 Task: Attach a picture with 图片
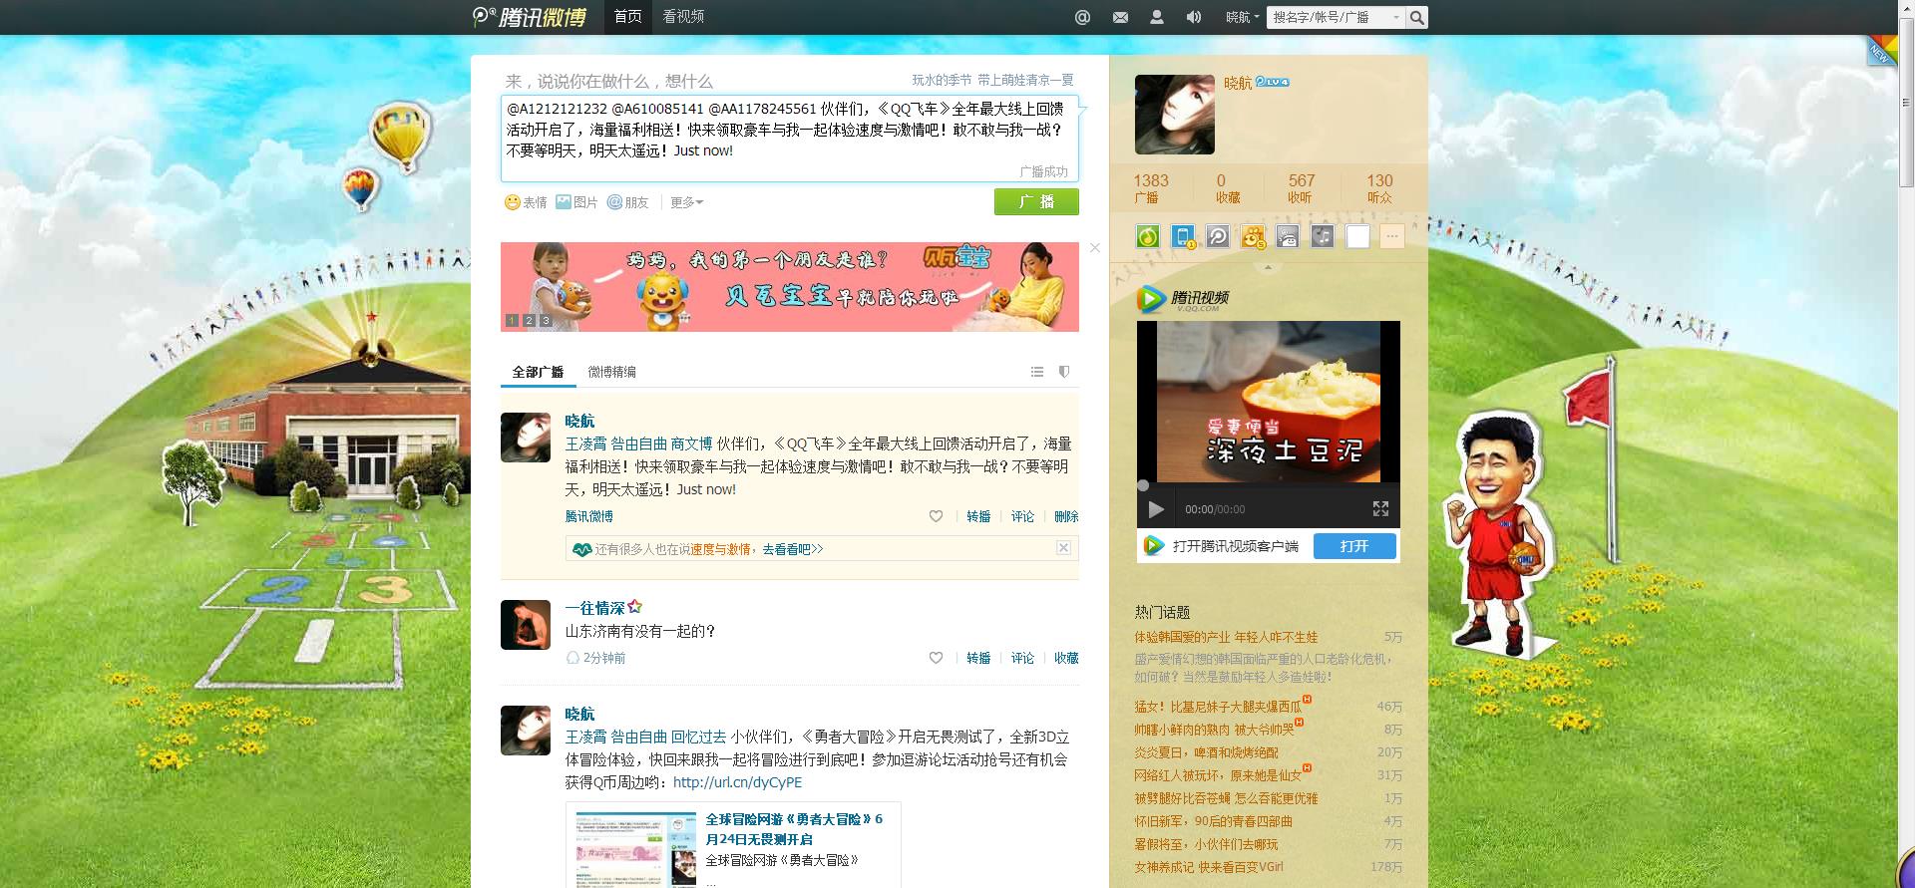pyautogui.click(x=576, y=202)
